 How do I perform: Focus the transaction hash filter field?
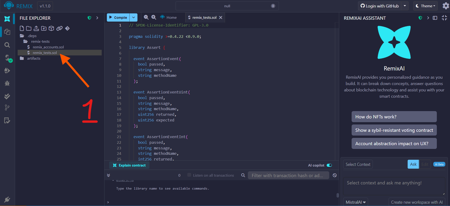tap(289, 175)
